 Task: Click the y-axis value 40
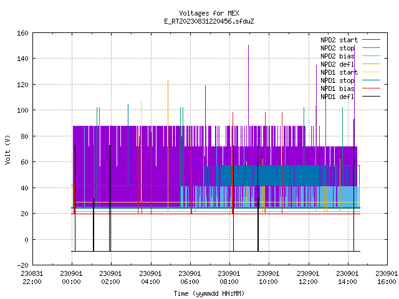24,188
